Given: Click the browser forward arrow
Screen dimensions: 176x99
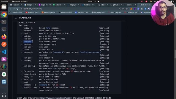Looking at the screenshot, I should coord(14,9).
